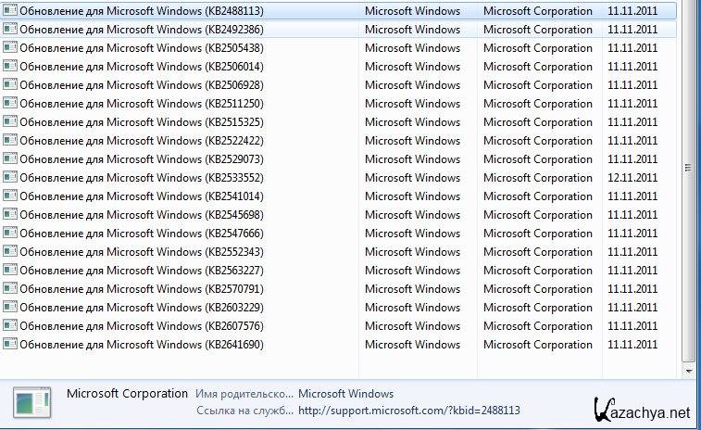Select update KB2533552 dated 12.11.2011

tap(141, 178)
